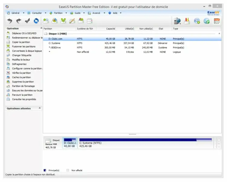This screenshot has width=227, height=182.
Task: Click Changer l'étiquette operation
Action: pos(22,55)
